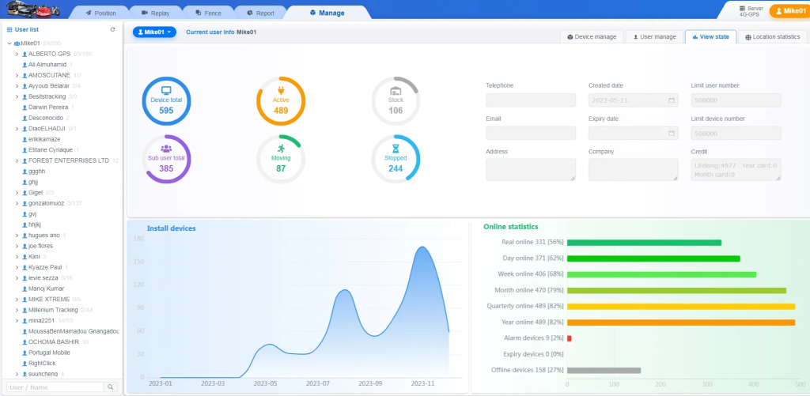Click the Telephone field
This screenshot has width=810, height=396.
(531, 100)
